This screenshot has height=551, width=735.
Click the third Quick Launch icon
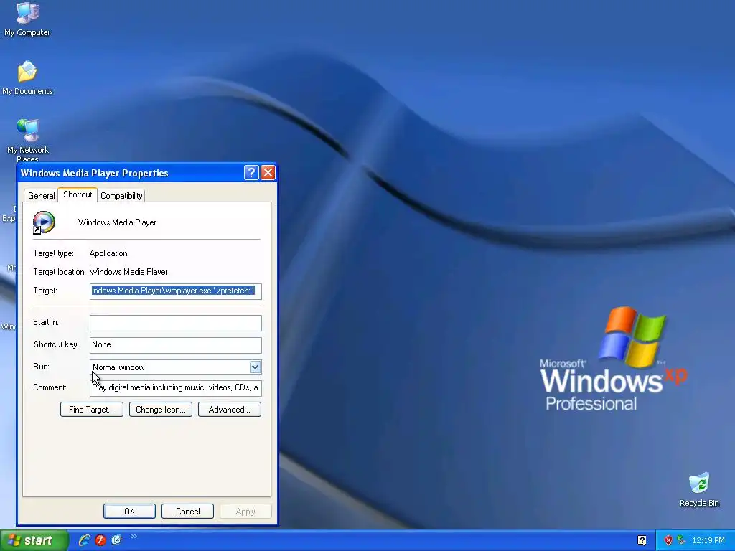116,540
